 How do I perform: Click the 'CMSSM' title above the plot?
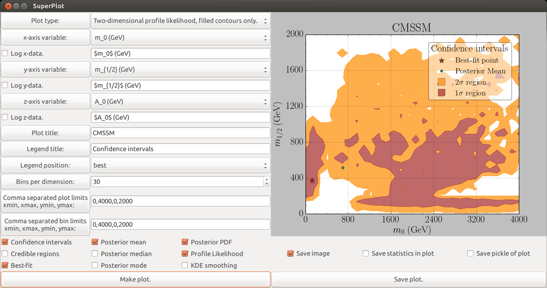412,28
